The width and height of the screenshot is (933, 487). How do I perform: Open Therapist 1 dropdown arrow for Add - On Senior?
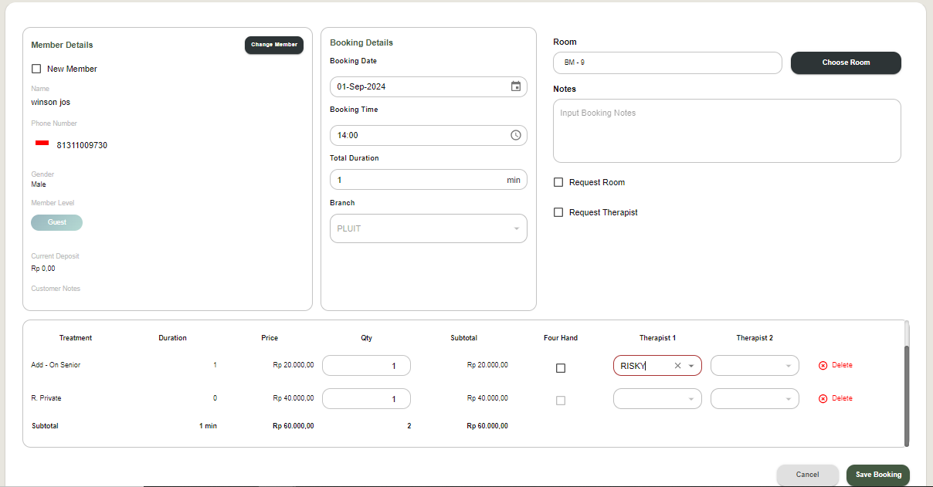(x=691, y=366)
